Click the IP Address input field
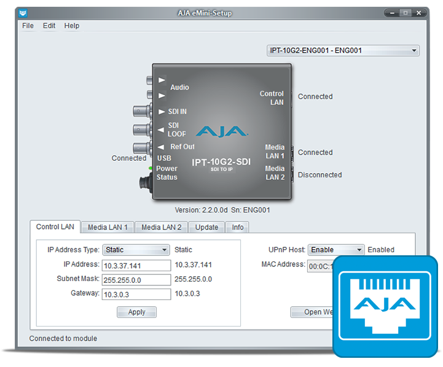The width and height of the screenshot is (443, 367). pos(136,265)
